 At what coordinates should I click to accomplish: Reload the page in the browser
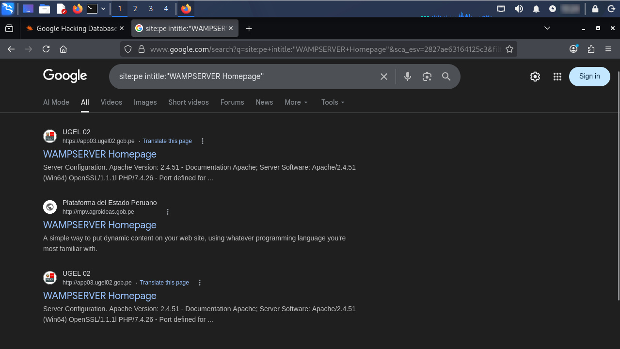click(x=46, y=49)
